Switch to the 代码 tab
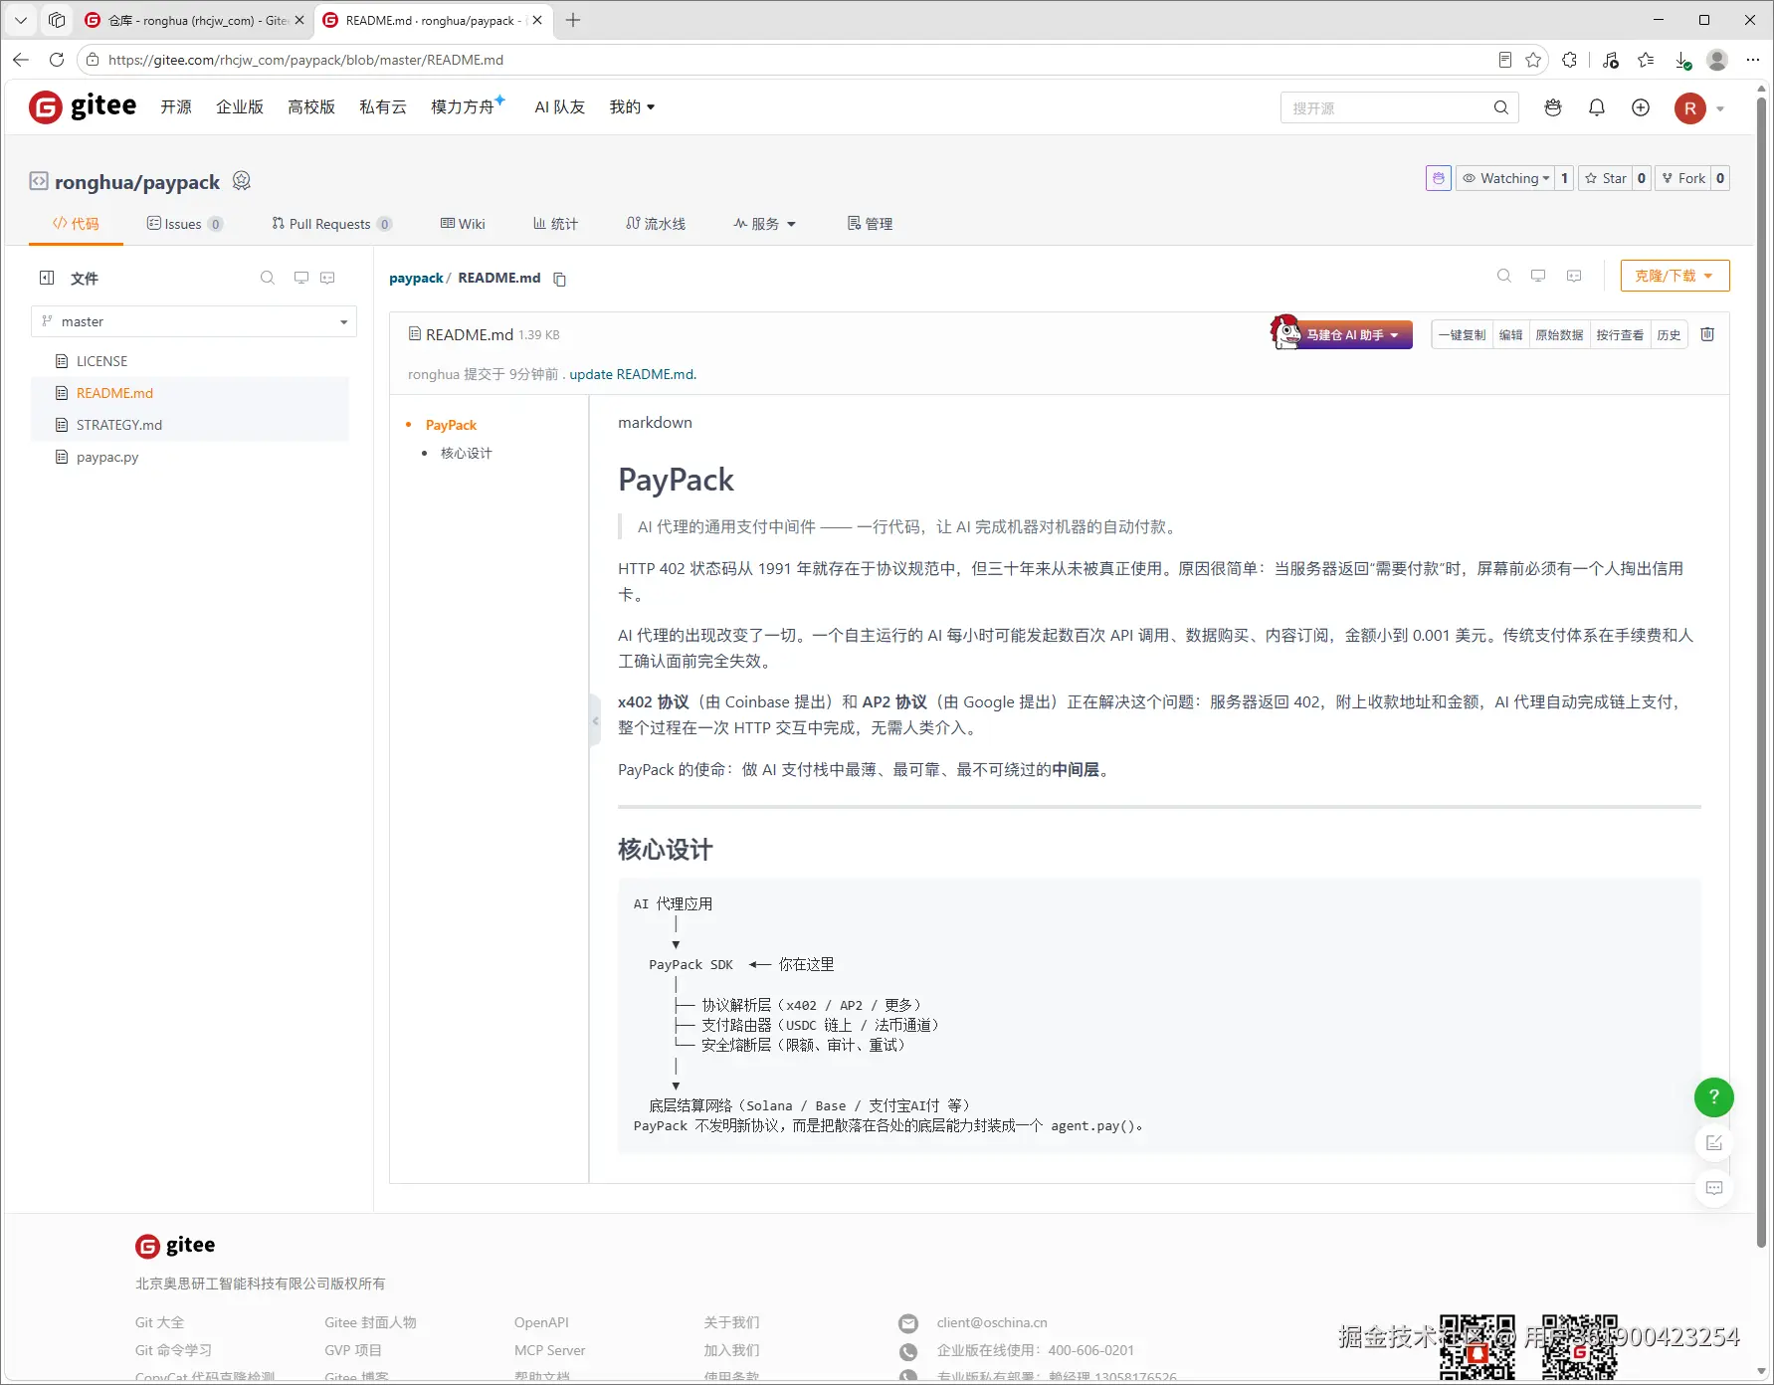1774x1385 pixels. pos(76,224)
